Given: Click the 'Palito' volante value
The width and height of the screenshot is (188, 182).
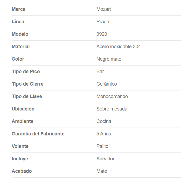Looking at the screenshot, I should (102, 146).
